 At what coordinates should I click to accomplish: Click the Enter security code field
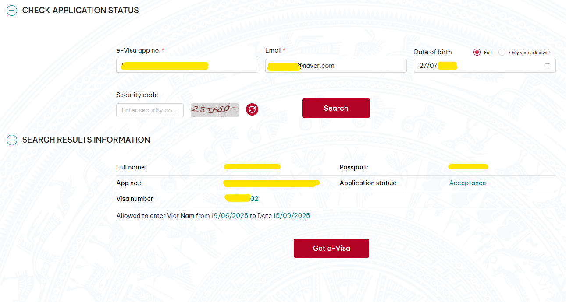click(x=150, y=110)
